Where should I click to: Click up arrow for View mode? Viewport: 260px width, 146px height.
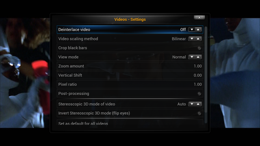point(198,57)
